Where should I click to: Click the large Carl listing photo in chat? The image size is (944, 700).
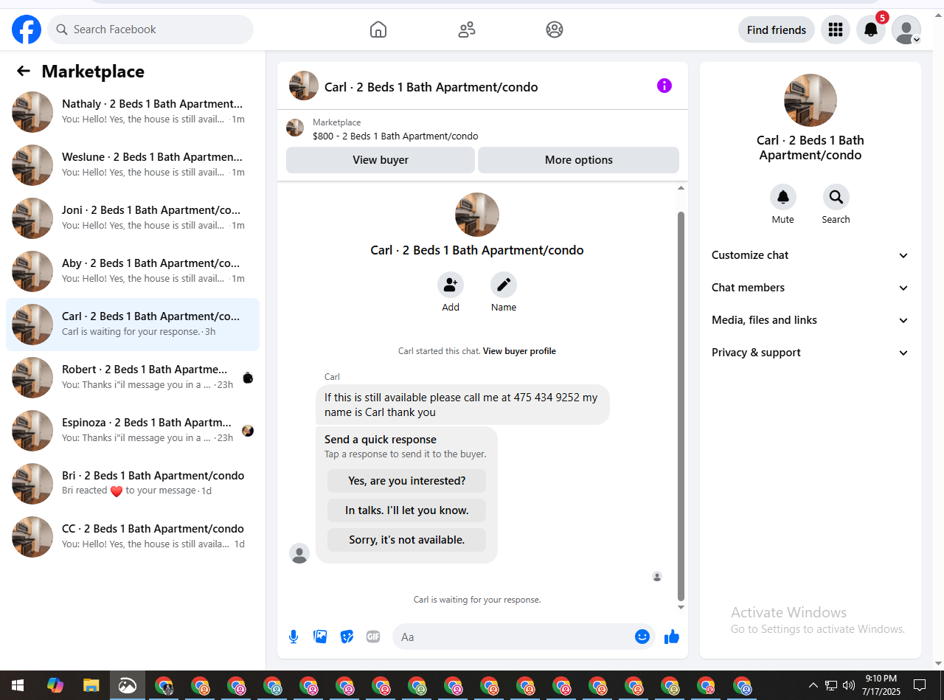(x=477, y=215)
